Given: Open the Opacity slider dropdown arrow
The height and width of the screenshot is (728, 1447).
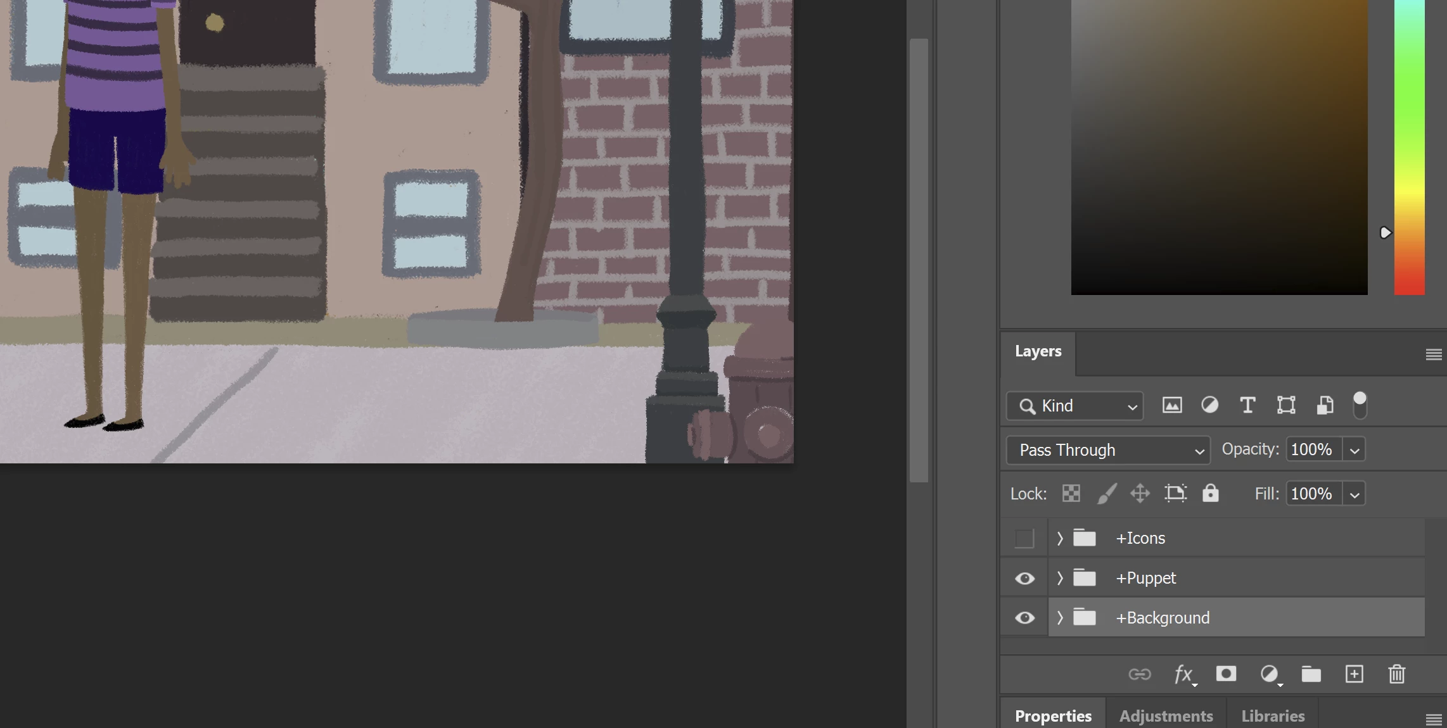Looking at the screenshot, I should [1355, 450].
